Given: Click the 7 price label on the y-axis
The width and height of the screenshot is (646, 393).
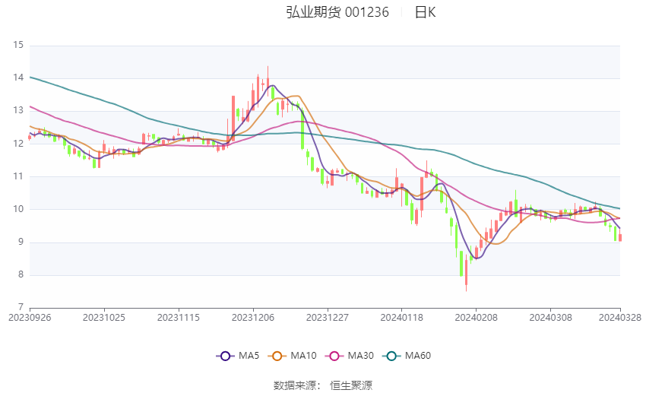Looking at the screenshot, I should [x=21, y=307].
